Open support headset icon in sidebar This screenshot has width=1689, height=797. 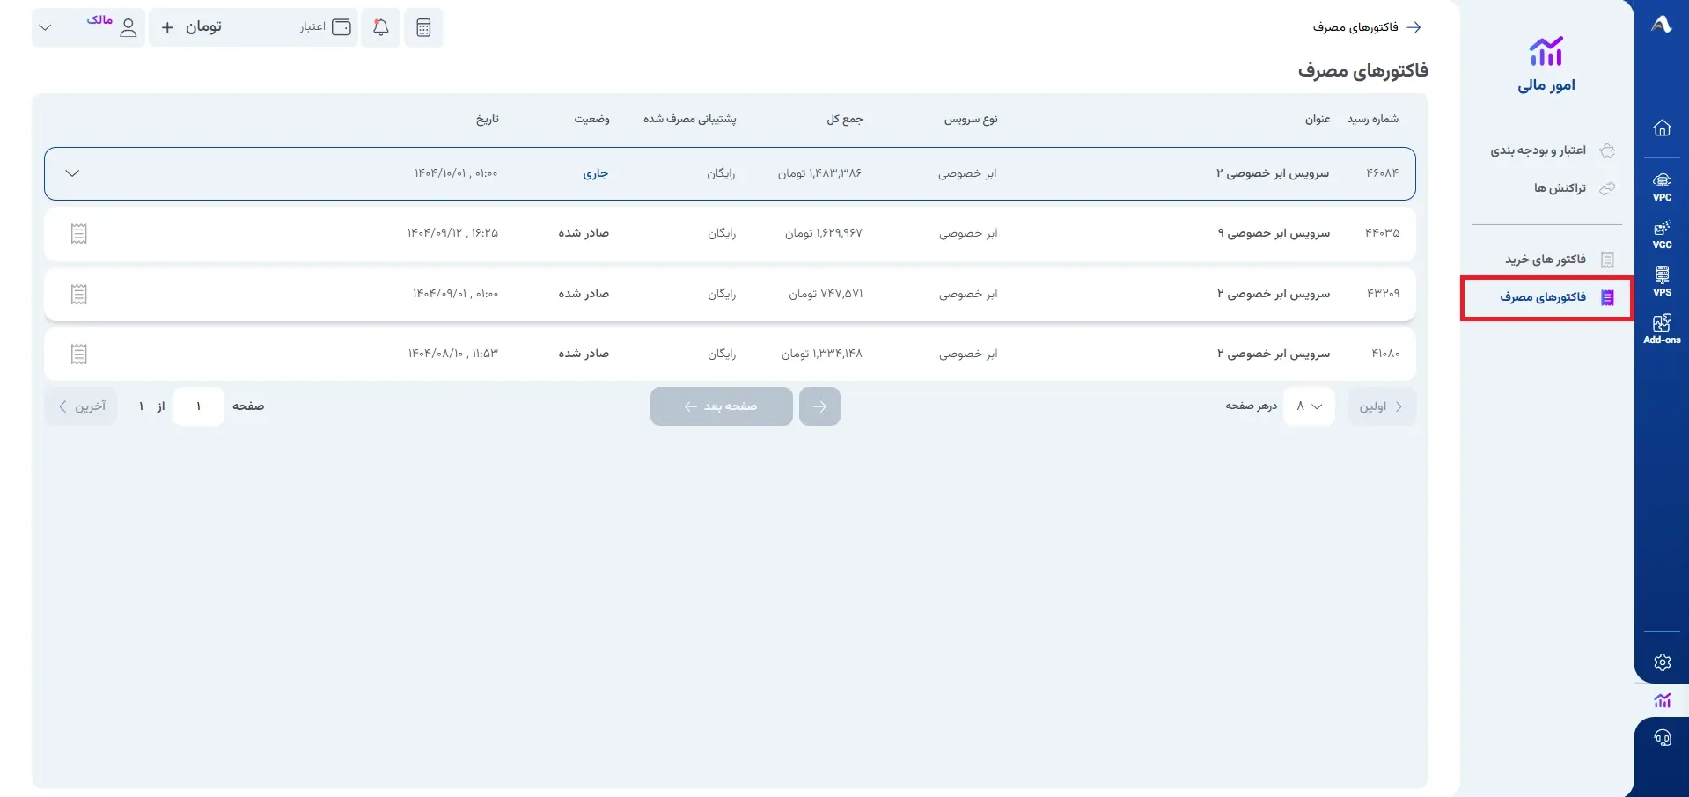[1662, 738]
